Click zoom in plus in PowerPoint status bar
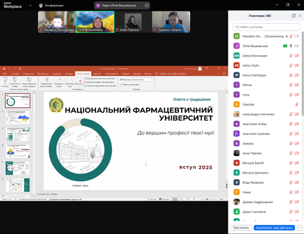Viewport: 304px width, 234px height. (x=217, y=199)
